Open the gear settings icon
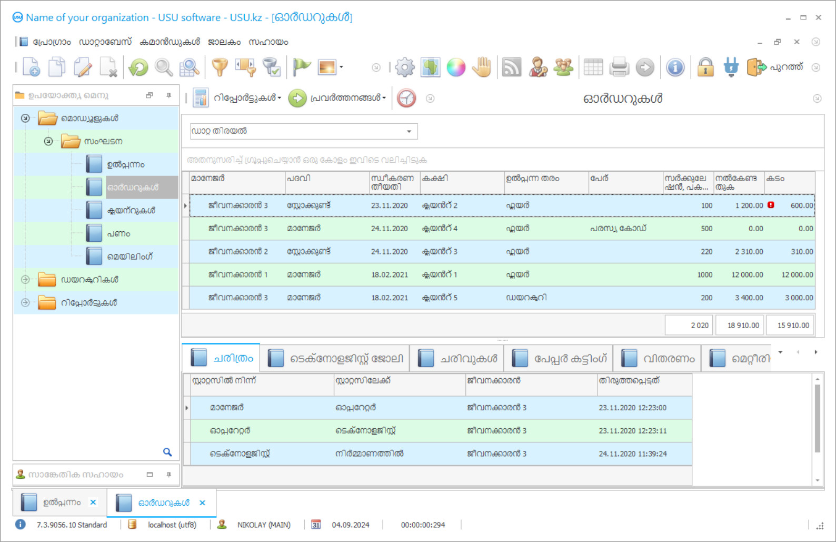 pos(405,67)
